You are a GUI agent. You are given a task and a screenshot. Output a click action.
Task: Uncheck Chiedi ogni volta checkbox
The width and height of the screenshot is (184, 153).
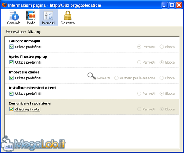[x=12, y=109]
